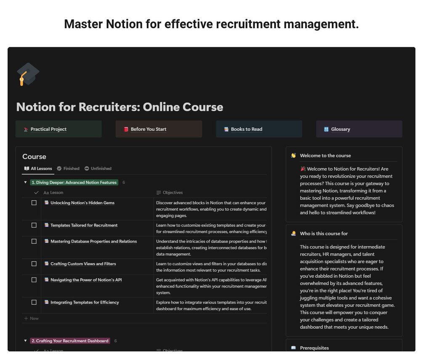423x359 pixels.
Task: Click the Finished tab checkmark badge icon
Action: point(59,169)
